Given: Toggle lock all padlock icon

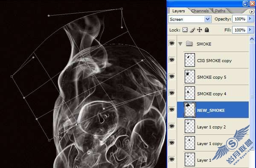Looking at the screenshot, I should pyautogui.click(x=207, y=30).
